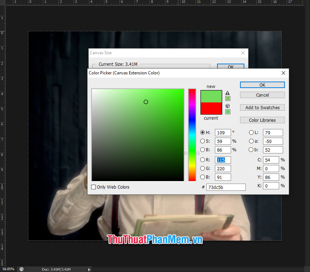
Task: Select the S radio button
Action: pyautogui.click(x=202, y=141)
